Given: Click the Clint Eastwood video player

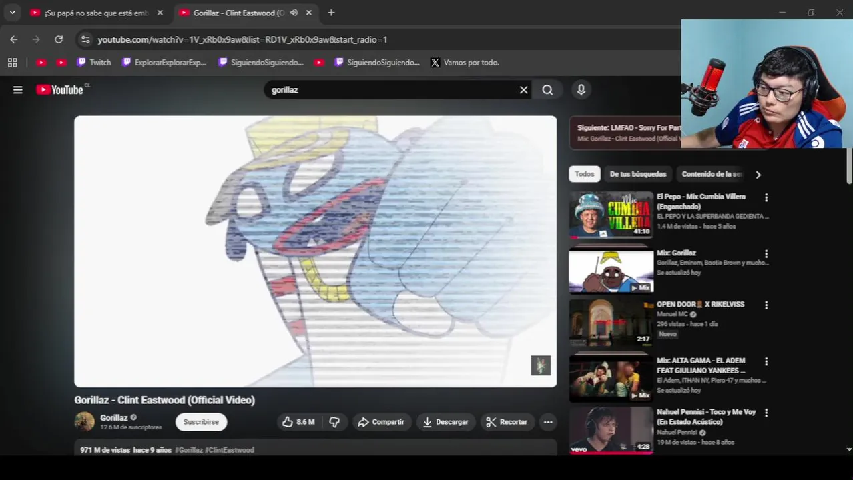Looking at the screenshot, I should click(315, 251).
